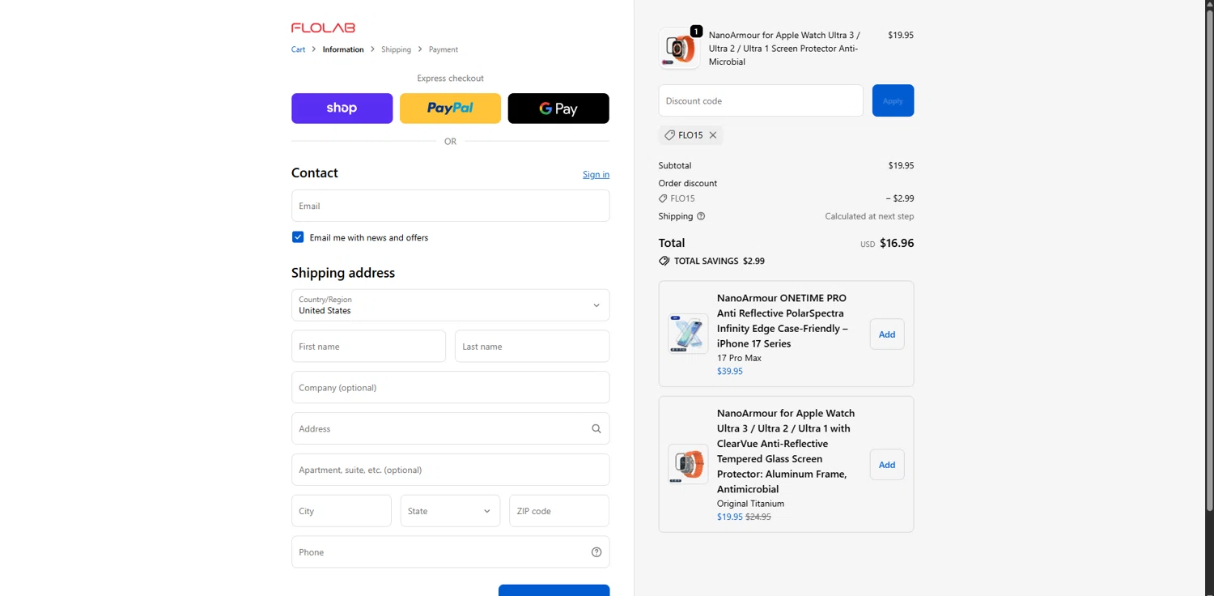Click the cart item Apple Watch thumbnail
Viewport: 1214px width, 596px height.
679,49
